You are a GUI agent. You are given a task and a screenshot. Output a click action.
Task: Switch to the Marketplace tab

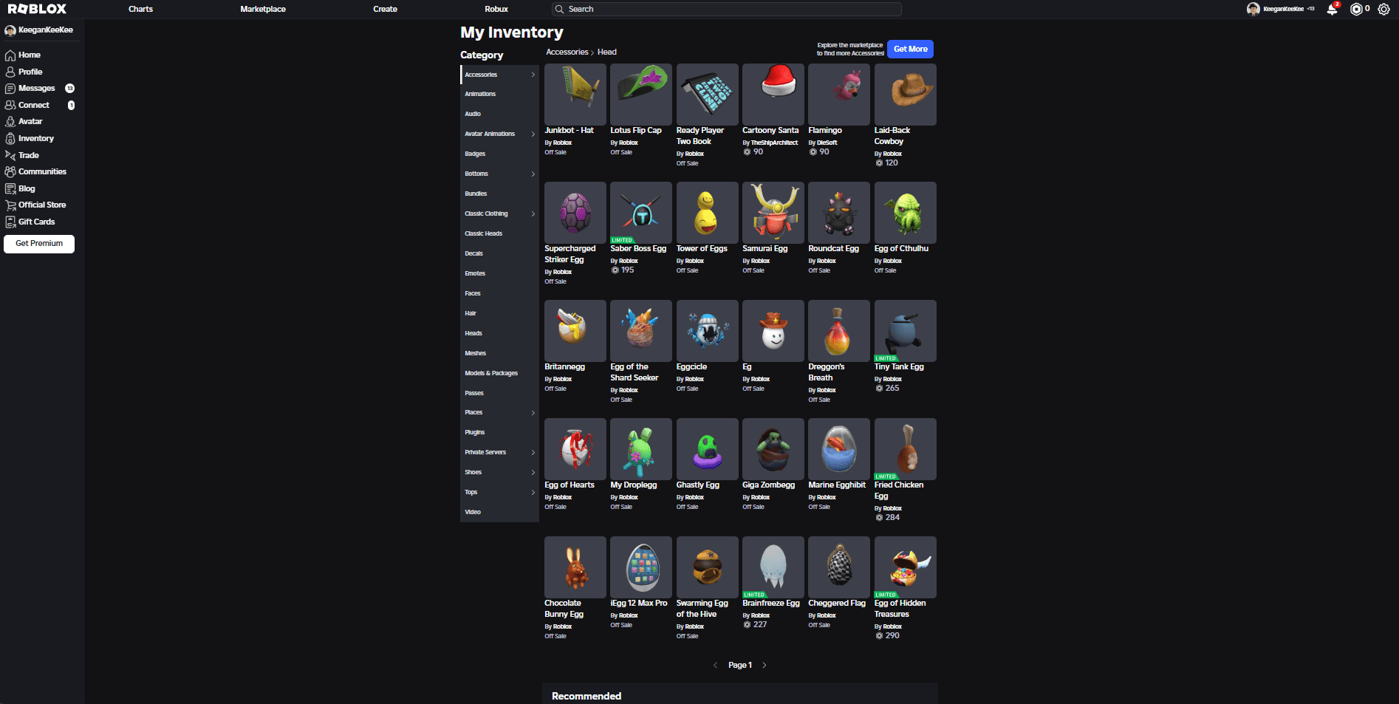(262, 9)
